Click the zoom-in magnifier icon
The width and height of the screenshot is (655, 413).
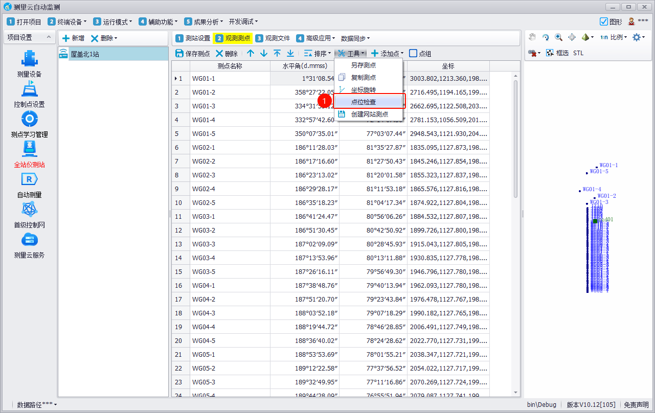pyautogui.click(x=558, y=37)
